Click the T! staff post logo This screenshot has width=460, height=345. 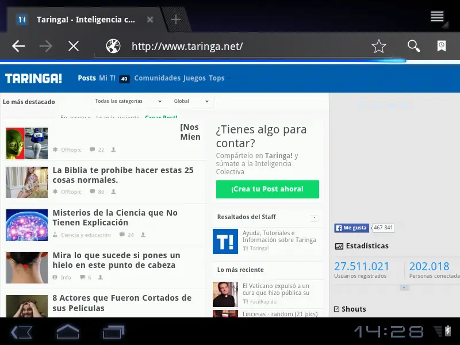tap(225, 241)
